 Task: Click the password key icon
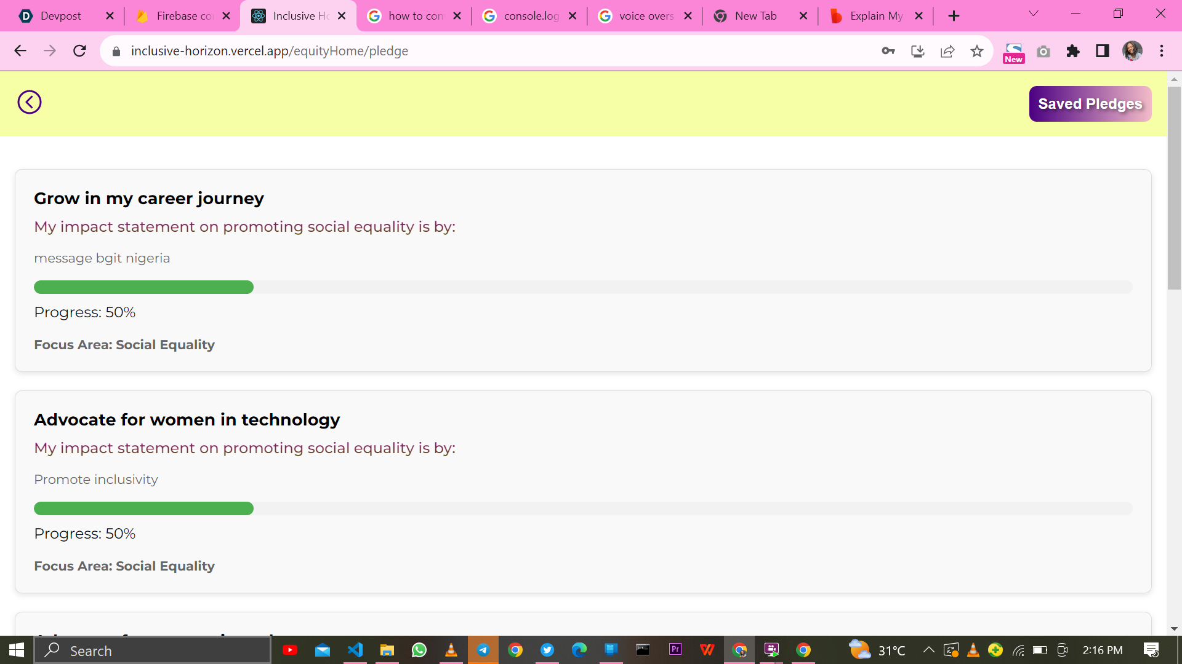click(888, 51)
